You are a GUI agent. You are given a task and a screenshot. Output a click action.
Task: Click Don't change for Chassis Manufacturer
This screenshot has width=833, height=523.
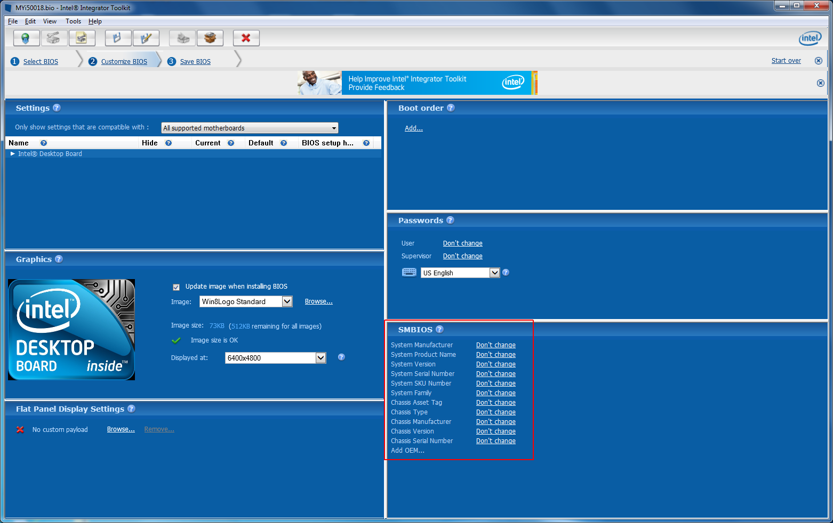coord(496,421)
